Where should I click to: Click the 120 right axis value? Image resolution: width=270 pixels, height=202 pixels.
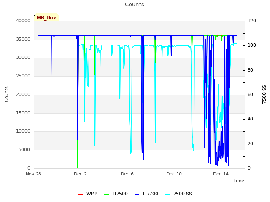pyautogui.click(x=252, y=21)
